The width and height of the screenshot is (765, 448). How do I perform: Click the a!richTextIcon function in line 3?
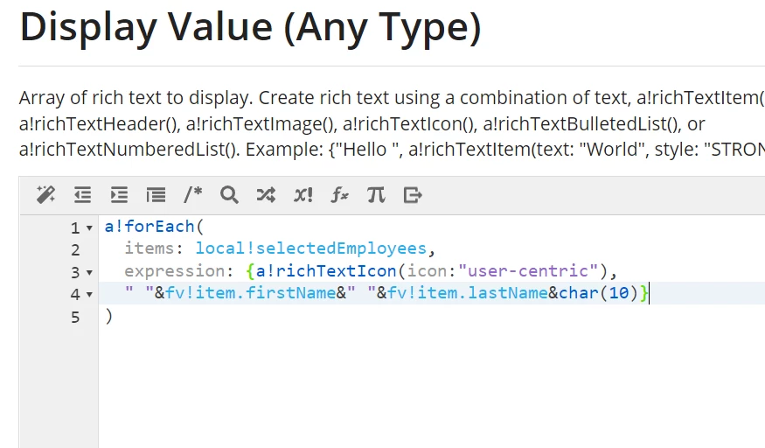(x=326, y=271)
